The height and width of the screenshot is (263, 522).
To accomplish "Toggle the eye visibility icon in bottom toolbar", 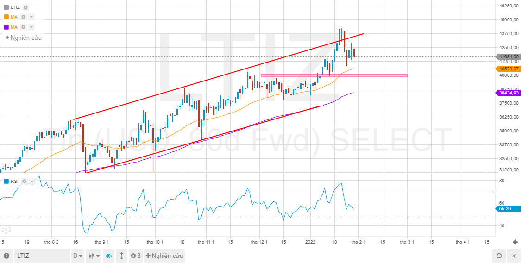I will click(x=108, y=256).
